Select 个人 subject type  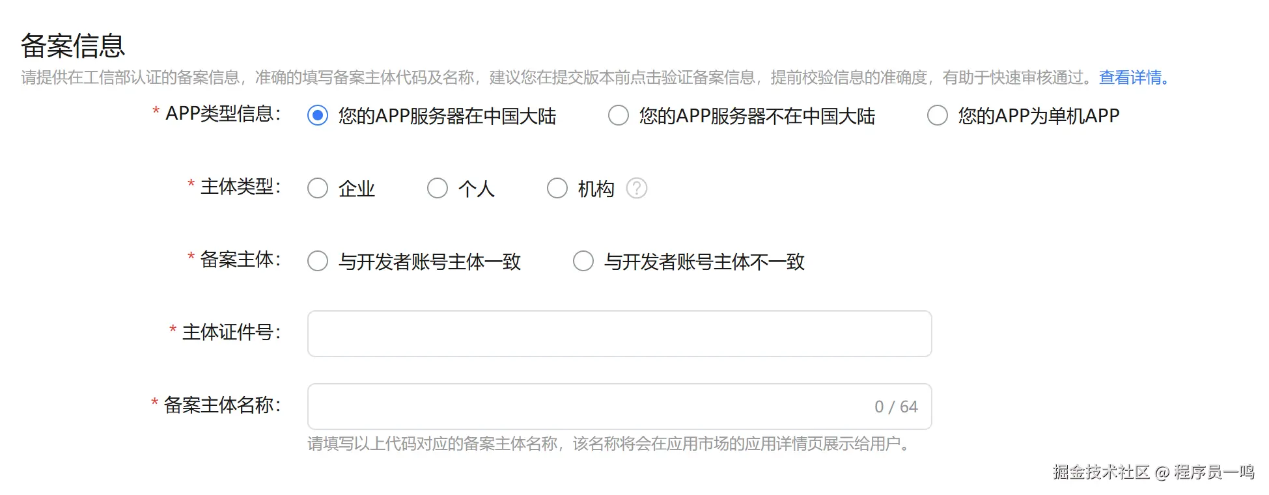point(438,189)
